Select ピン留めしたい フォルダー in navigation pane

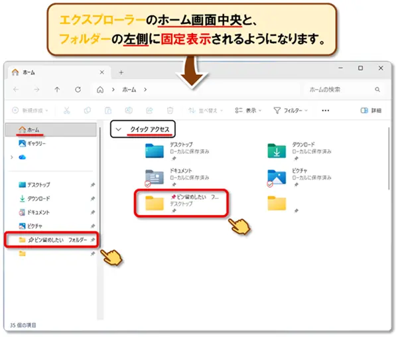(51, 239)
